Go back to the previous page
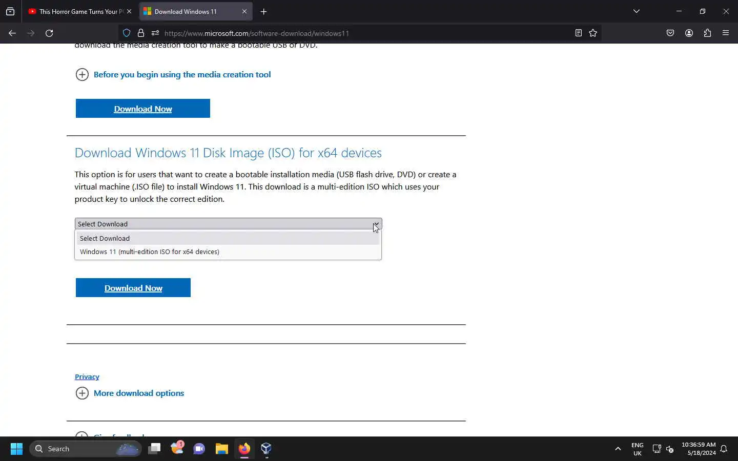Image resolution: width=738 pixels, height=461 pixels. coord(12,33)
